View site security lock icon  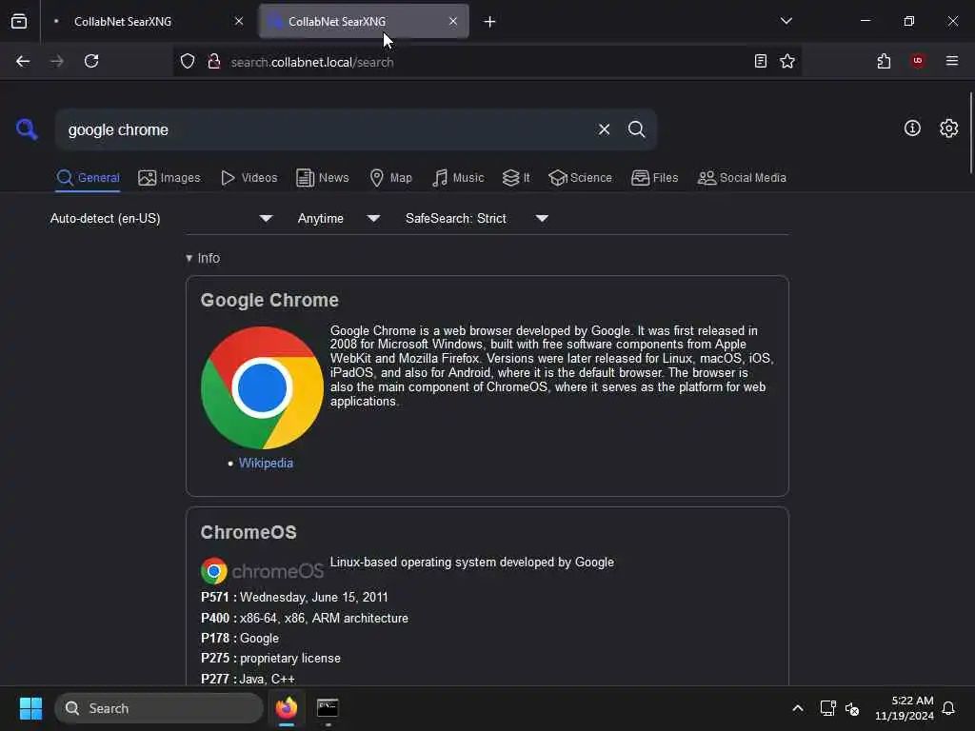[214, 62]
